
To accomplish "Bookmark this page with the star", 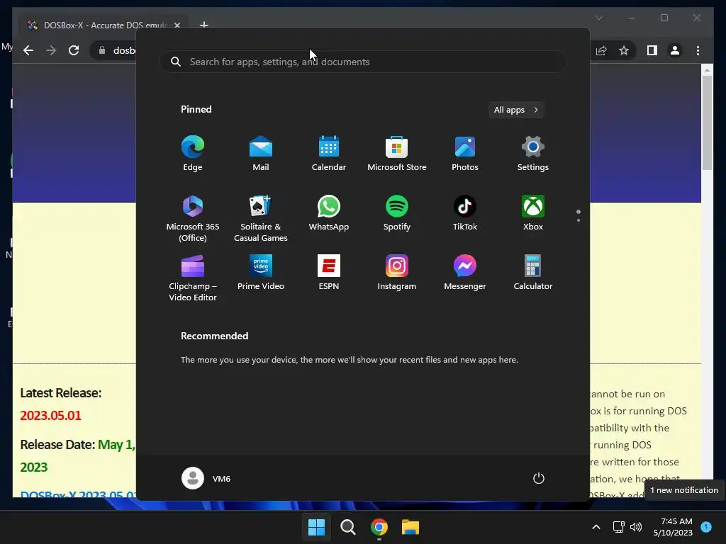I will pyautogui.click(x=624, y=50).
